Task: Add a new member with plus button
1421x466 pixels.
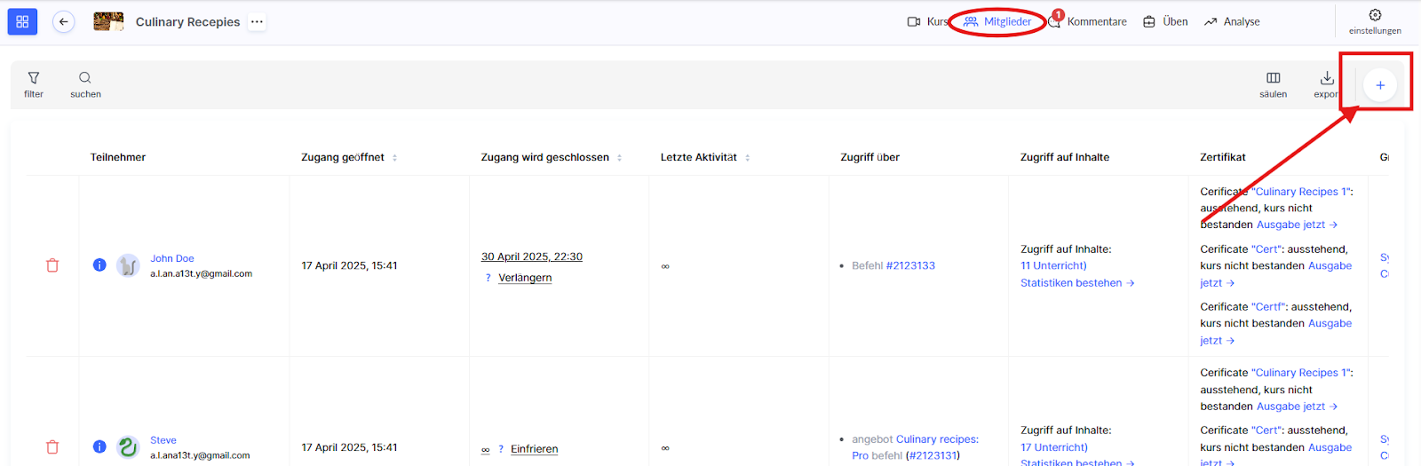Action: pos(1379,85)
